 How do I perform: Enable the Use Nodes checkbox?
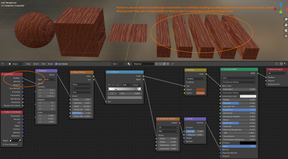click(55, 64)
